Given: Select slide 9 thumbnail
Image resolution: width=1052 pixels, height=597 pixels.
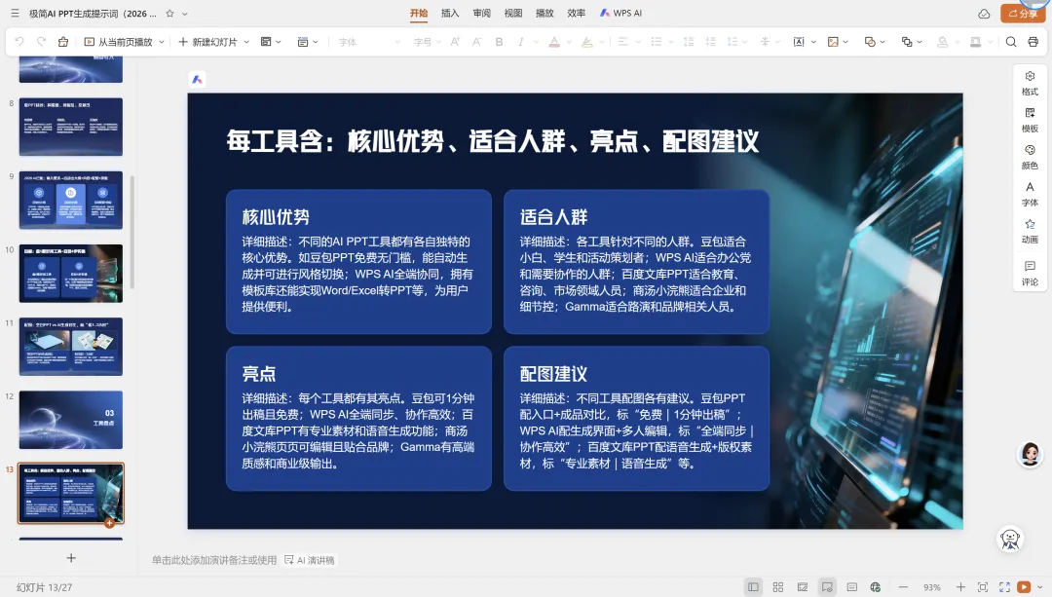Looking at the screenshot, I should coord(70,200).
